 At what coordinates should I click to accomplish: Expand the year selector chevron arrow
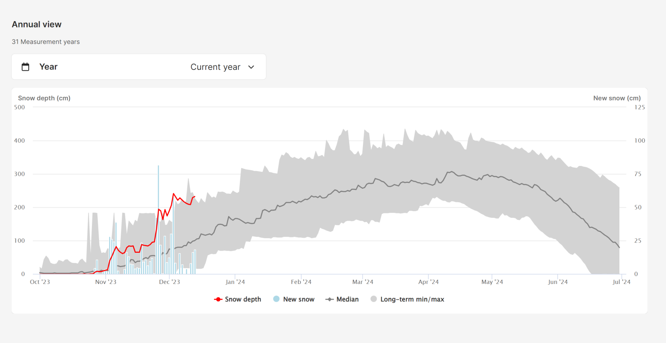coord(251,67)
